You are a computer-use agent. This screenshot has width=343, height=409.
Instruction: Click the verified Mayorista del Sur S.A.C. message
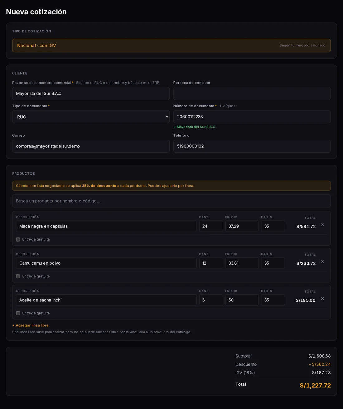tap(195, 127)
